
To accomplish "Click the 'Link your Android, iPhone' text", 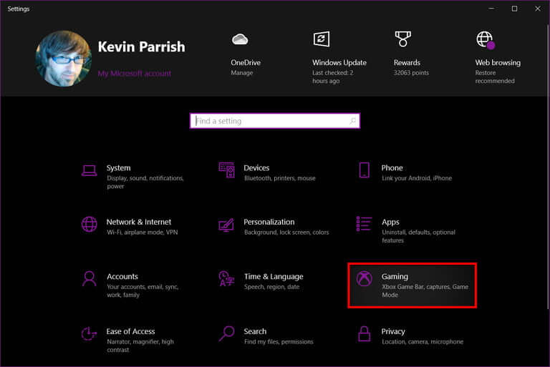I will 417,178.
